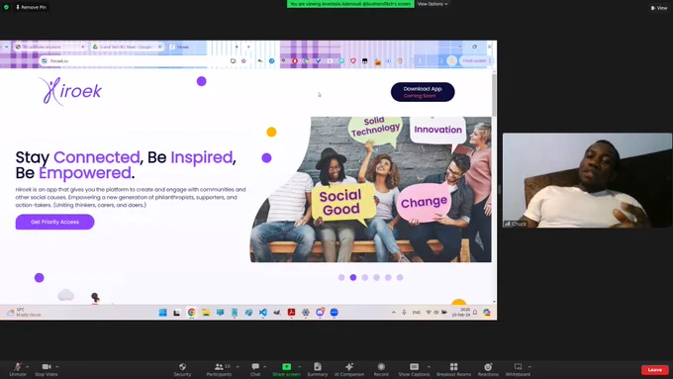Viewport: 673px width, 379px height.
Task: Expand video options arrow beside Stop Video
Action: tap(57, 366)
